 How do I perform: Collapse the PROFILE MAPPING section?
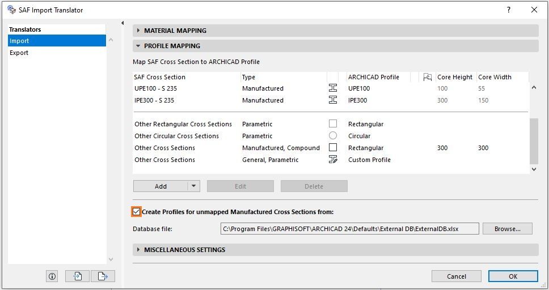[x=138, y=46]
